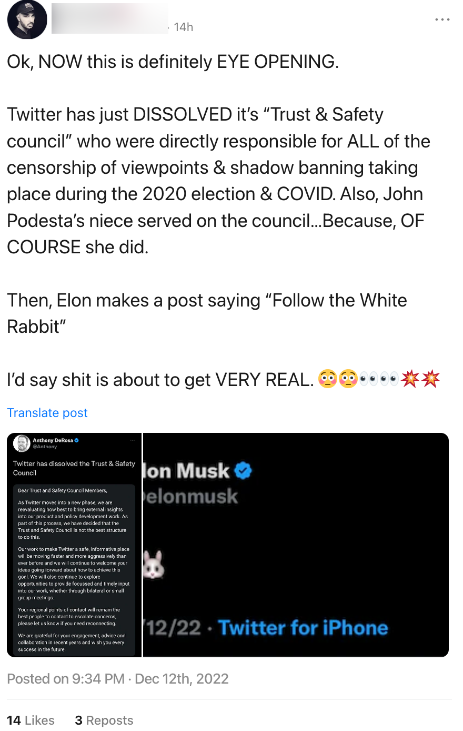Click Elon Musk's blue verified badge

pos(242,470)
